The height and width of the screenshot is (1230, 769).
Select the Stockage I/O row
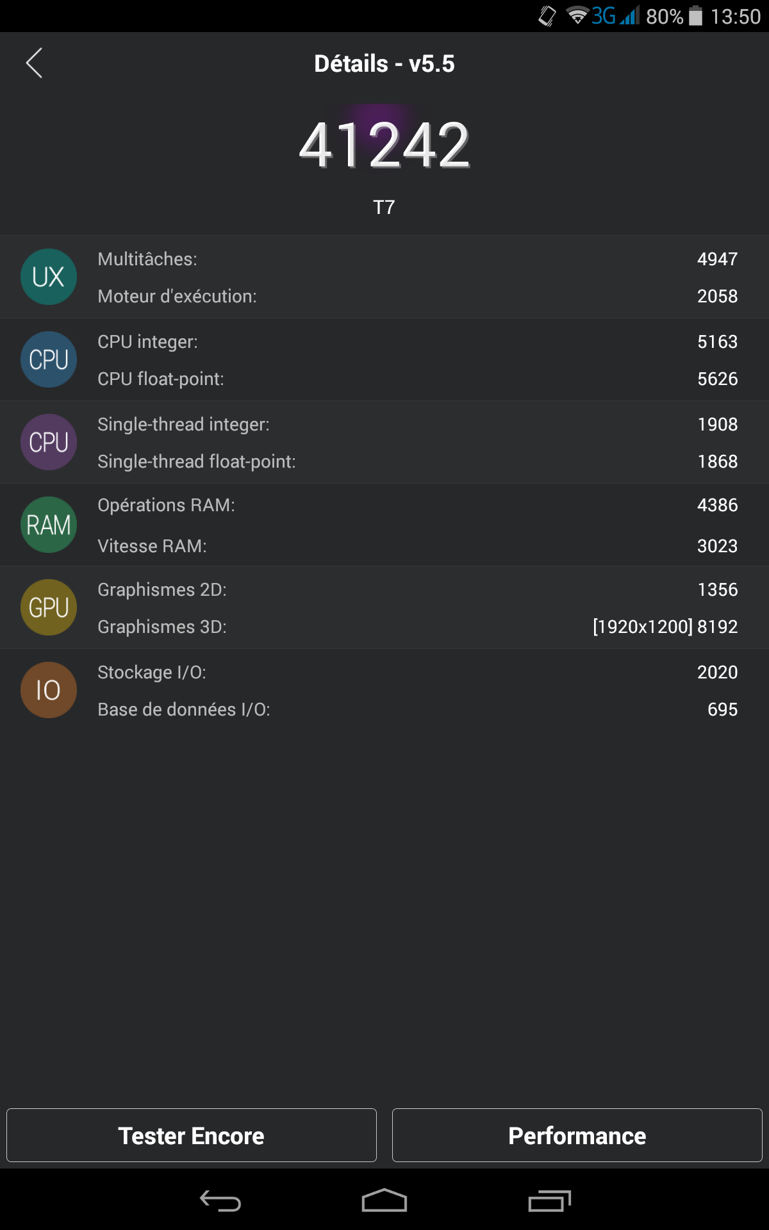417,672
